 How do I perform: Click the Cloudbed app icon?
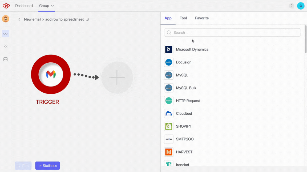coord(169,114)
